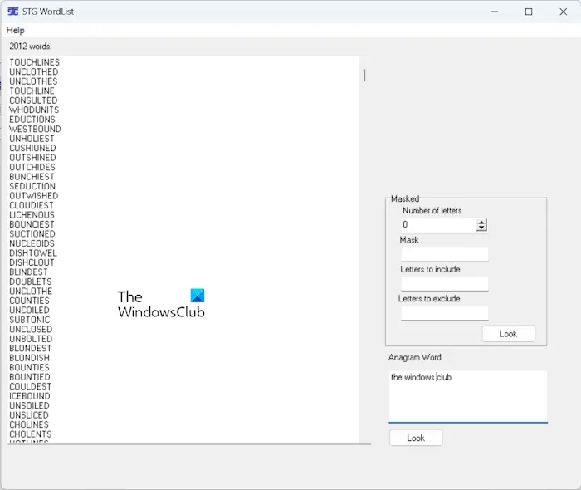This screenshot has height=490, width=581.
Task: Select ICEBOUND in the results list
Action: click(30, 396)
